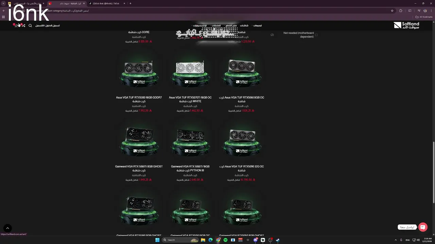This screenshot has width=435, height=244.
Task: Open Gainward RTX 5060Ti 8GB GHOST title
Action: [x=139, y=168]
